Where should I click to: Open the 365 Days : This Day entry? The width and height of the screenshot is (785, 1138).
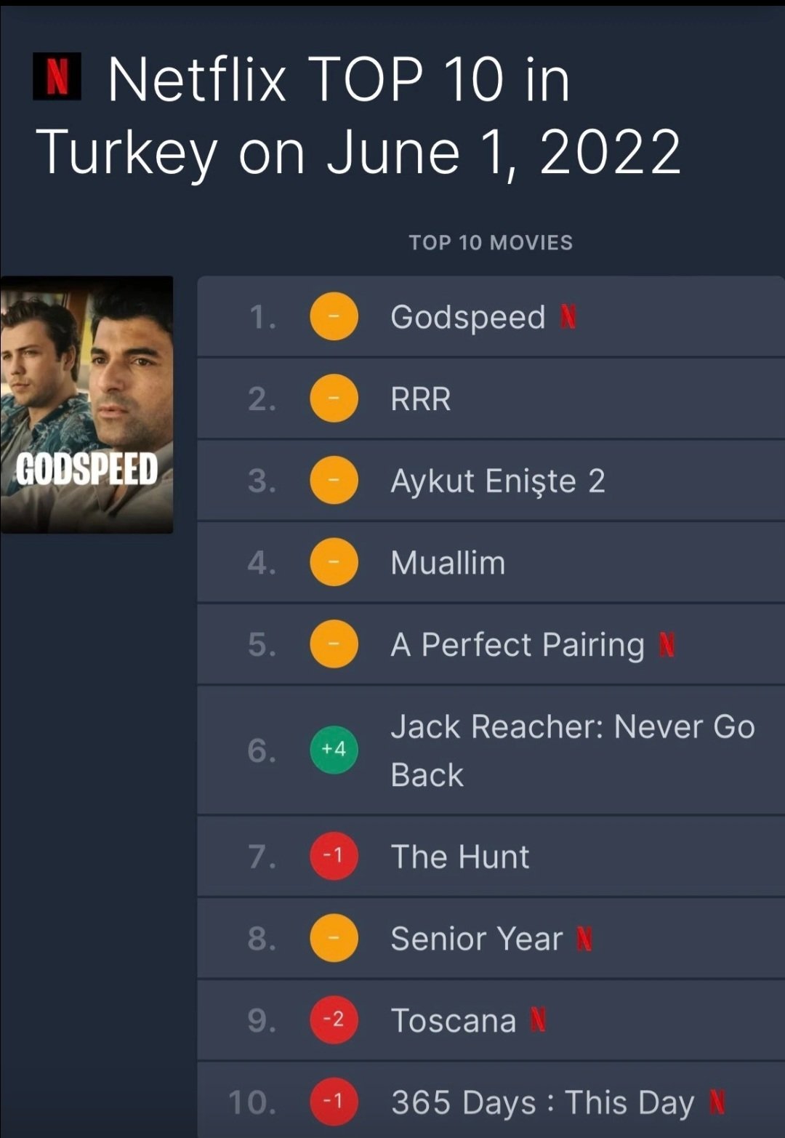542,1102
